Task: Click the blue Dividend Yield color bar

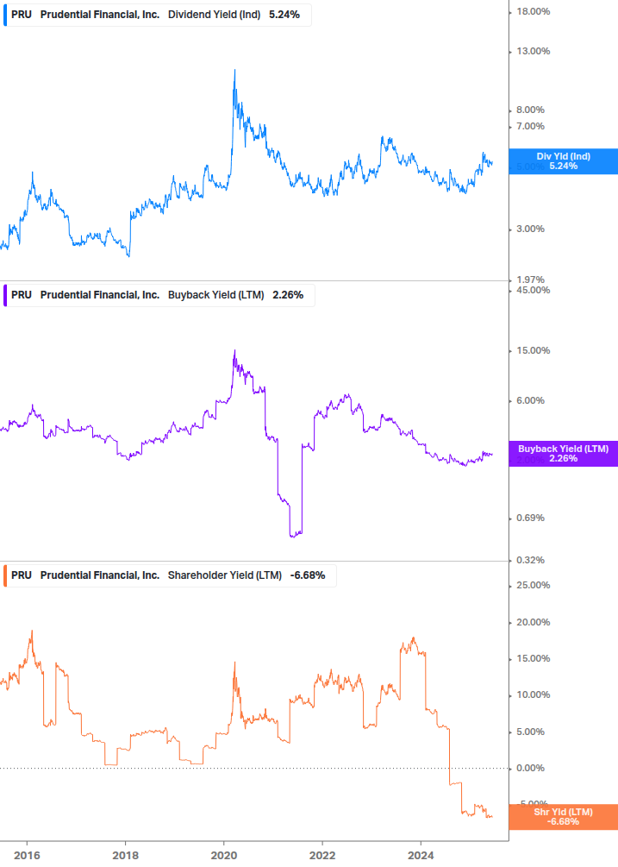Action: point(5,15)
